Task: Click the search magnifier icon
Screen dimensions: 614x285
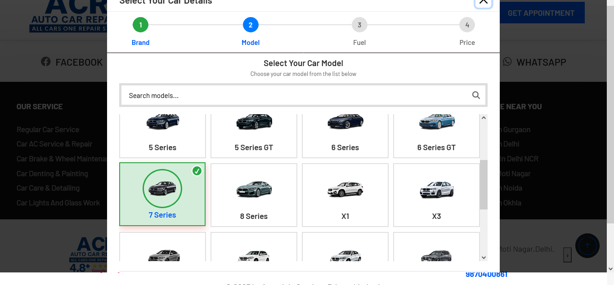Action: (476, 95)
